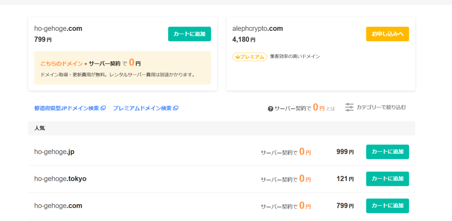The height and width of the screenshot is (221, 452).
Task: Add ho-gehoge.jp to cart
Action: pos(387,152)
